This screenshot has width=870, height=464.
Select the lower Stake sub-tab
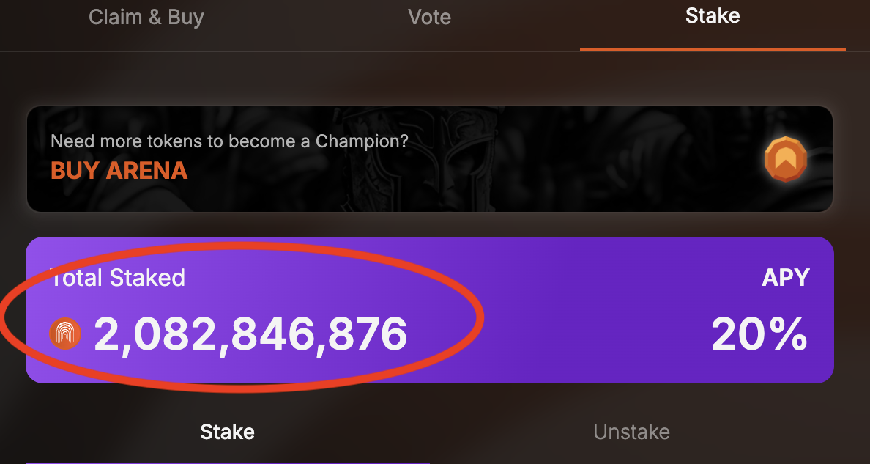pos(227,432)
